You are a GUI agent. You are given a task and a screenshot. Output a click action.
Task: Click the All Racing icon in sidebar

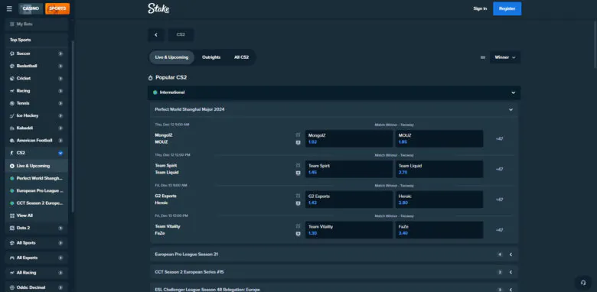(x=12, y=273)
